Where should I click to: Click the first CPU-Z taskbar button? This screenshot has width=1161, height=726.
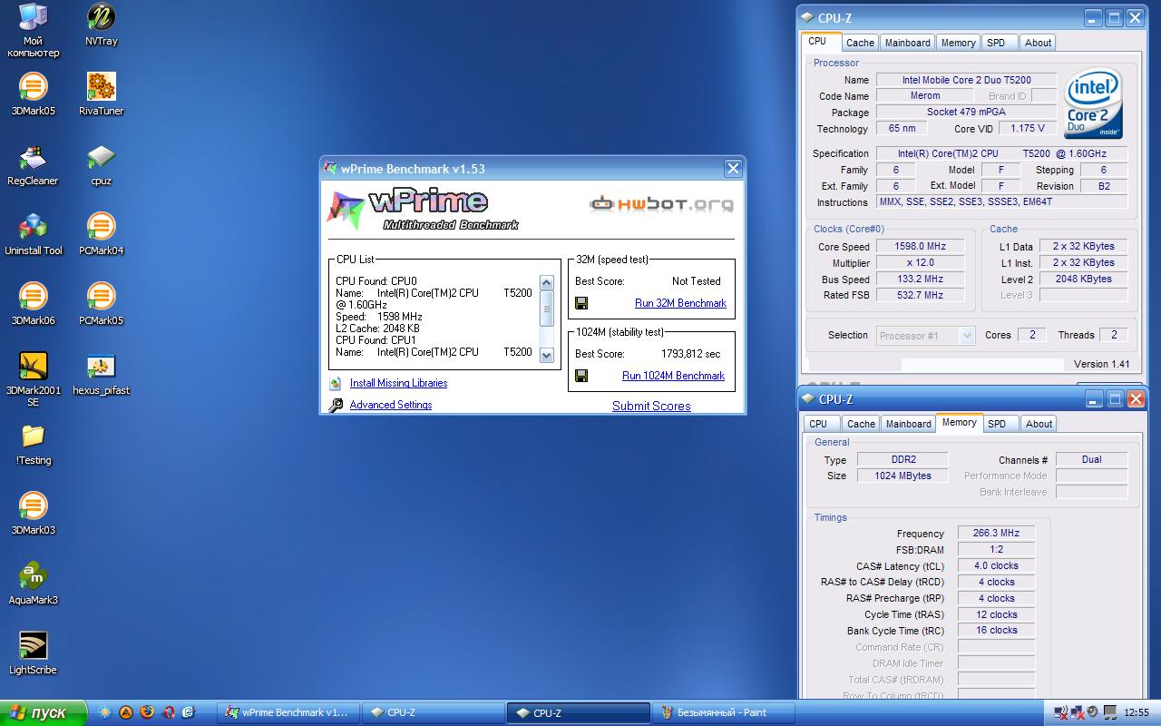click(x=434, y=712)
